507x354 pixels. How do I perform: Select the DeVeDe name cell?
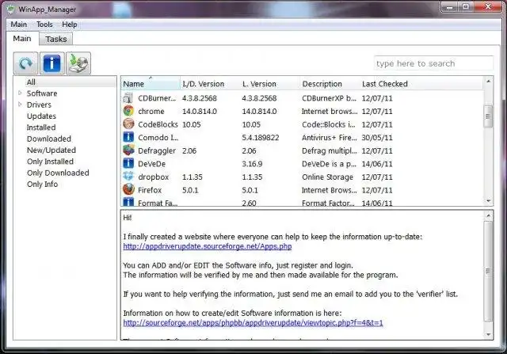point(151,164)
